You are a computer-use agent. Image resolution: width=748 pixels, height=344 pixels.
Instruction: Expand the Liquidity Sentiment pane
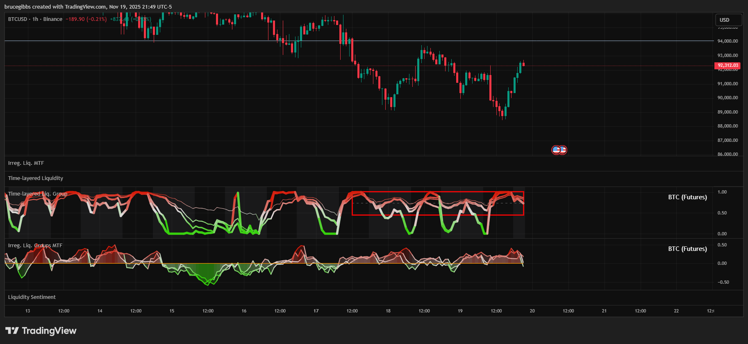tap(32, 297)
